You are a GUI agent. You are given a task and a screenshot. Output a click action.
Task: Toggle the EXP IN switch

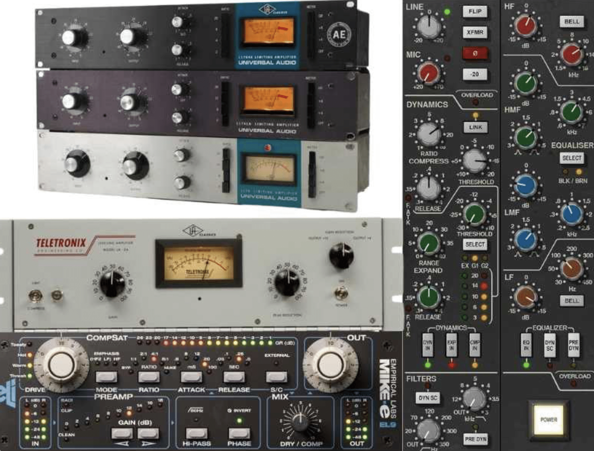pyautogui.click(x=451, y=345)
